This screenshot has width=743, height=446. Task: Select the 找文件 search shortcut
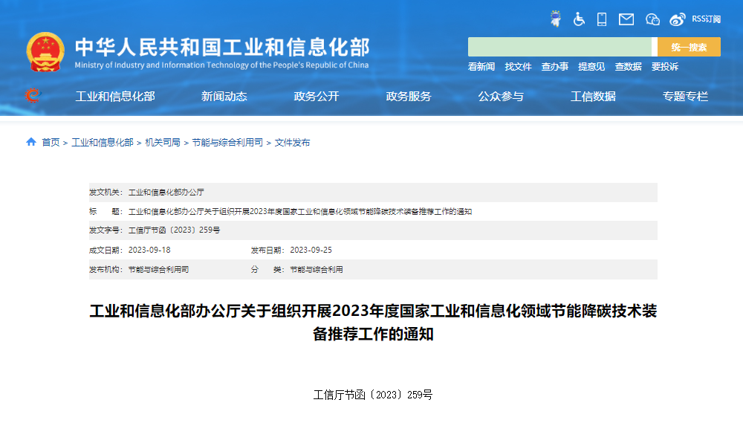518,67
